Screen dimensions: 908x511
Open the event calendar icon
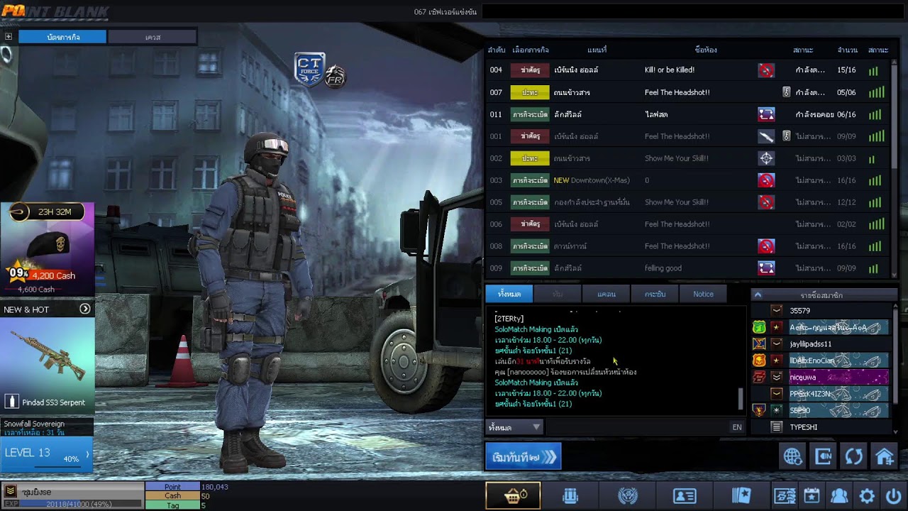coord(812,496)
